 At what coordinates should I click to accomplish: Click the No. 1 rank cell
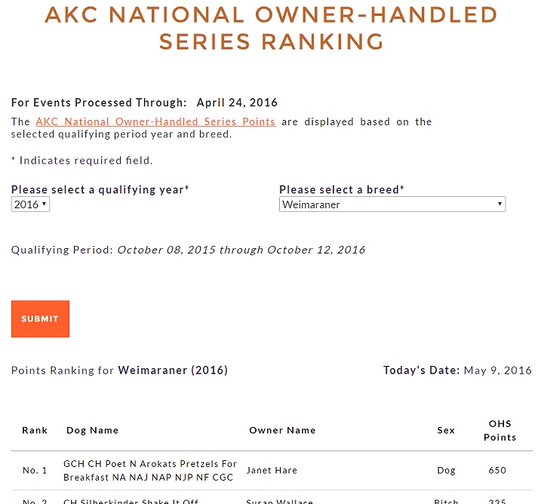35,471
